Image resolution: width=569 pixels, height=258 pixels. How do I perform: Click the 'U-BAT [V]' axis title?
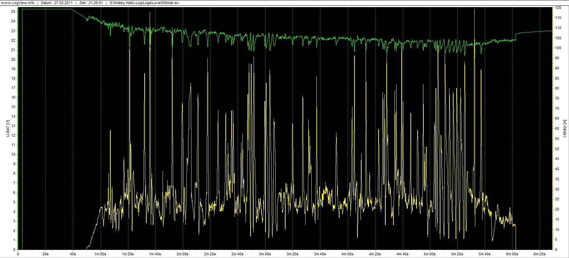(x=7, y=129)
